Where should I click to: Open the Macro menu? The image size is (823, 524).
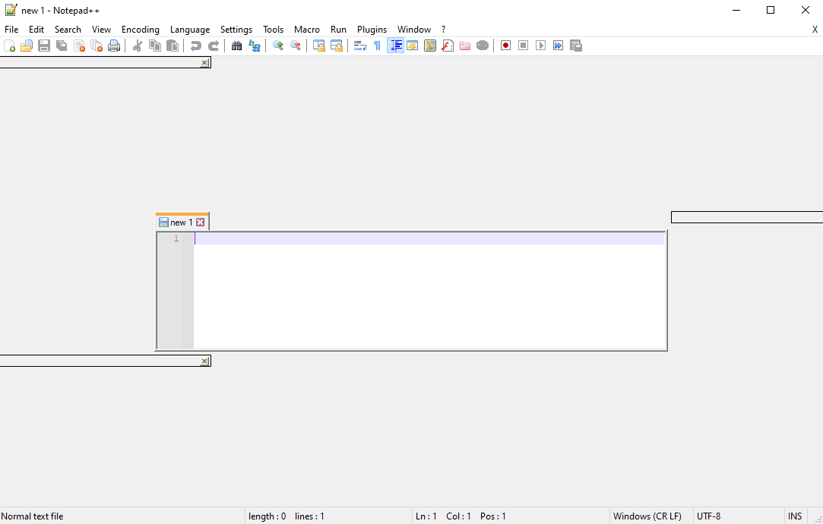[x=306, y=30]
